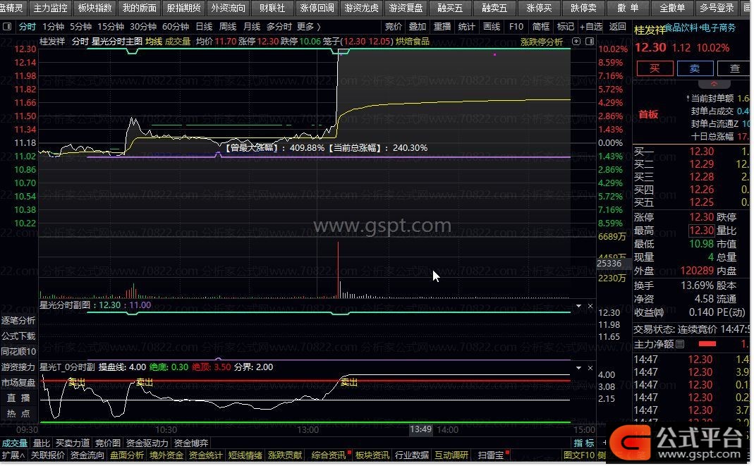Switch to the 1分钟 period tab
The image size is (754, 466).
pos(53,27)
